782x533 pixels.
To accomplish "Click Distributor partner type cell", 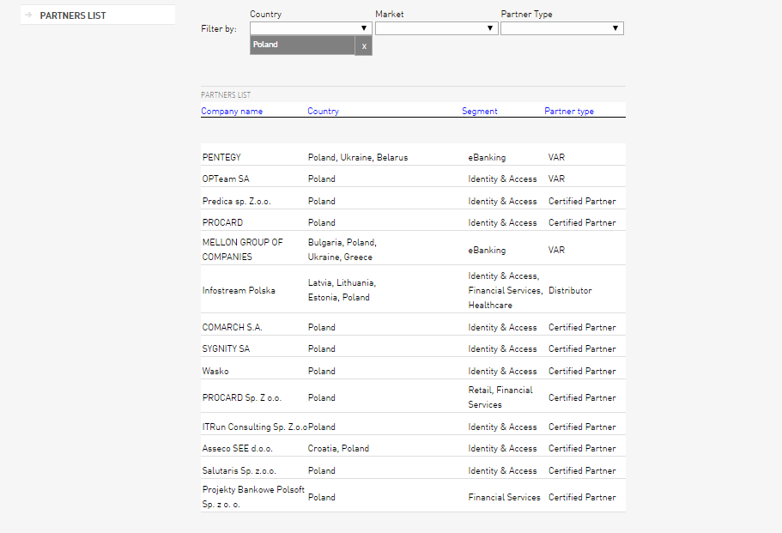I will point(570,290).
